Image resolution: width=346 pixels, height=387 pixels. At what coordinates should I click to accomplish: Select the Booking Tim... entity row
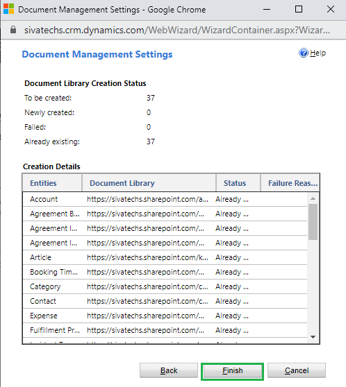(165, 272)
